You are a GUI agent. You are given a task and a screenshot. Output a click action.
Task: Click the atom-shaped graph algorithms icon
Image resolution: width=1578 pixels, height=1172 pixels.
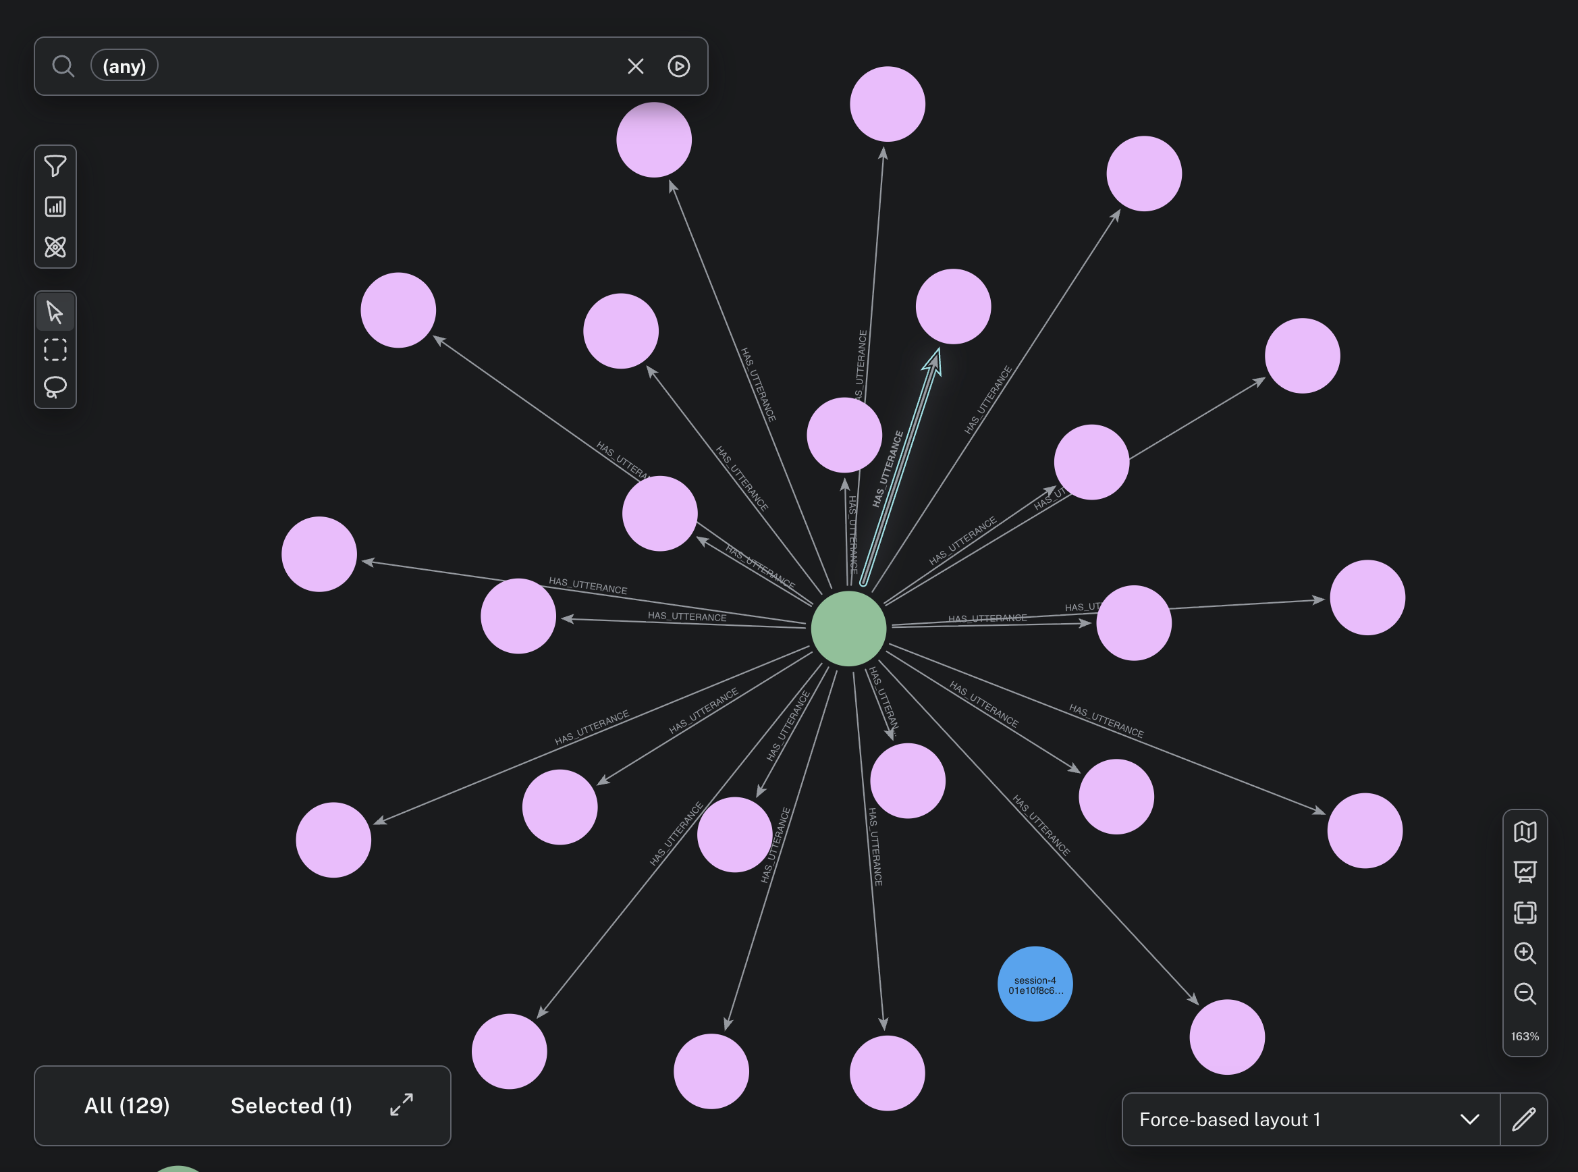(55, 247)
